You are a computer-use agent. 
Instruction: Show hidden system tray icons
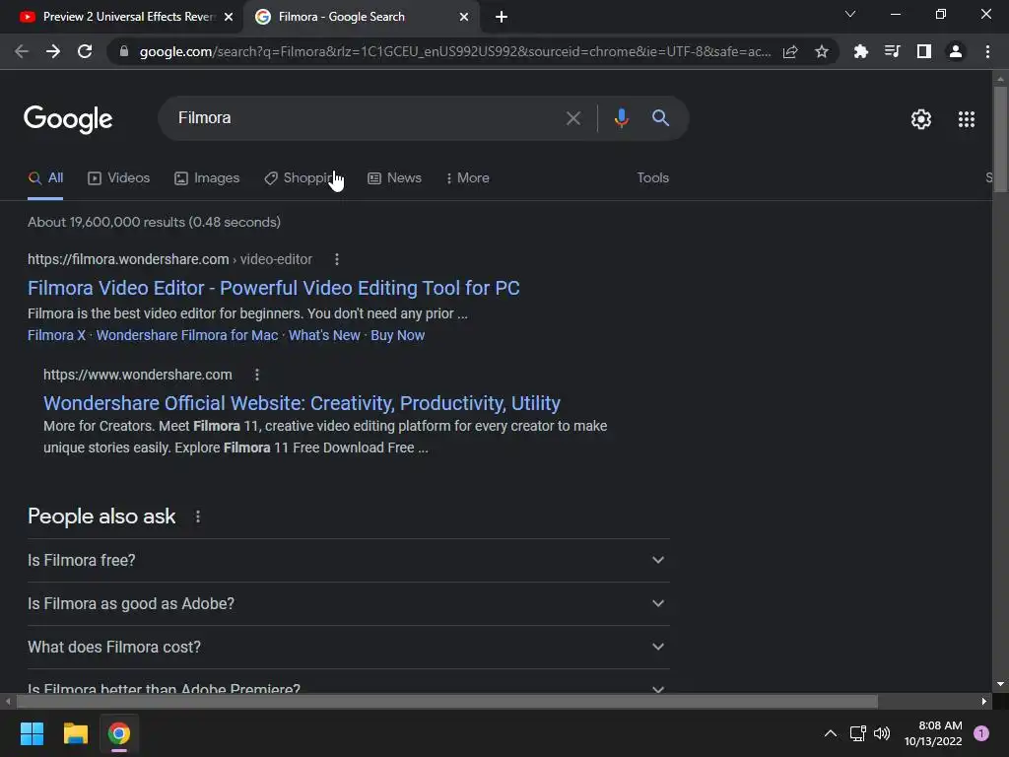pyautogui.click(x=830, y=733)
